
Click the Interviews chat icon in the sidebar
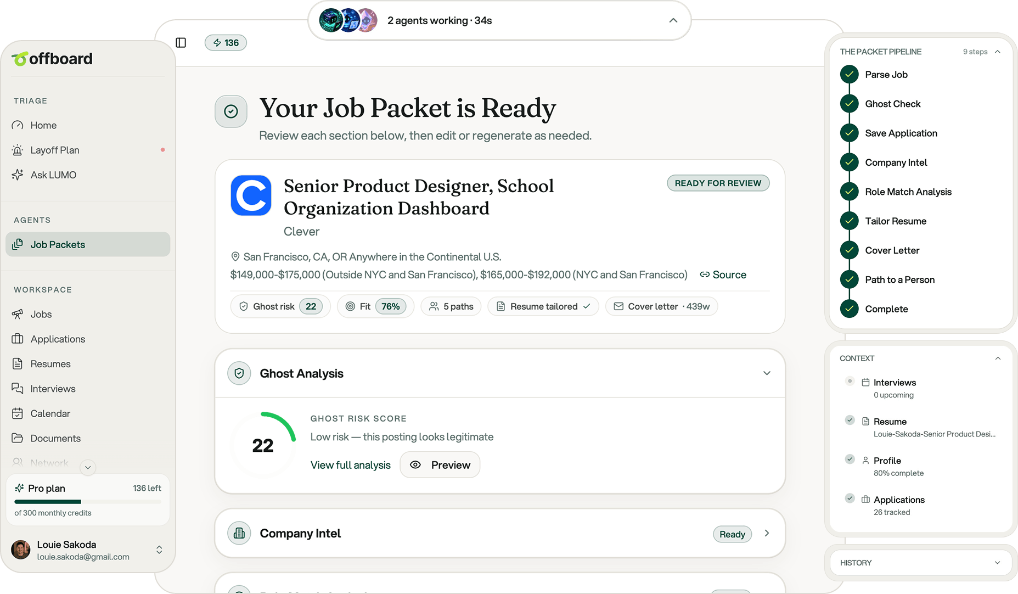tap(18, 388)
